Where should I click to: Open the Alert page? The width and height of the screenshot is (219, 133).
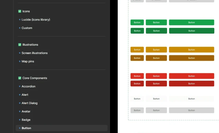(25, 95)
